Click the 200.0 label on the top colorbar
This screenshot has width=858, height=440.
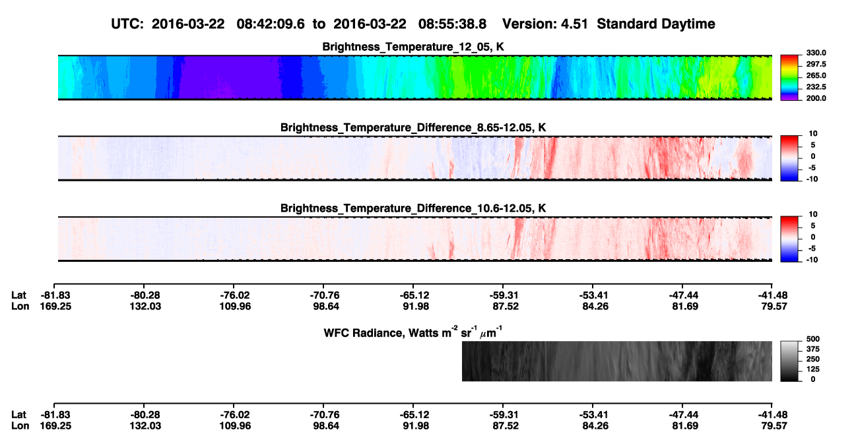coord(818,98)
